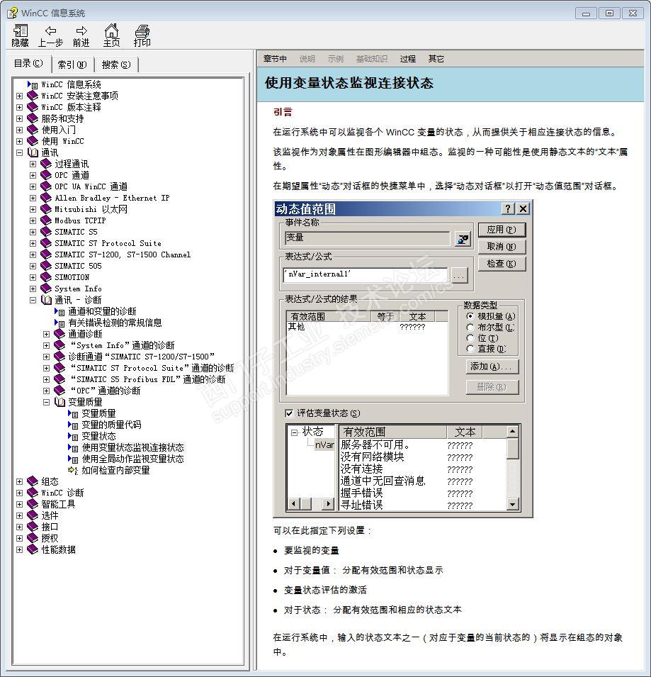This screenshot has height=677, width=651.
Task: Select the 模拟量 (A) radio button
Action: pyautogui.click(x=470, y=316)
